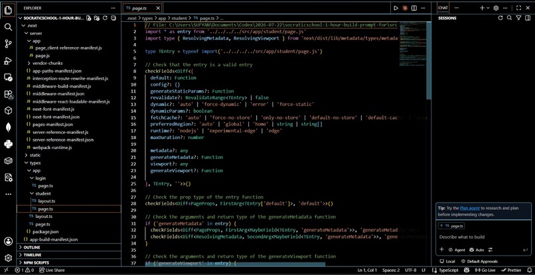Click the student breadcrumb segment

(179, 18)
